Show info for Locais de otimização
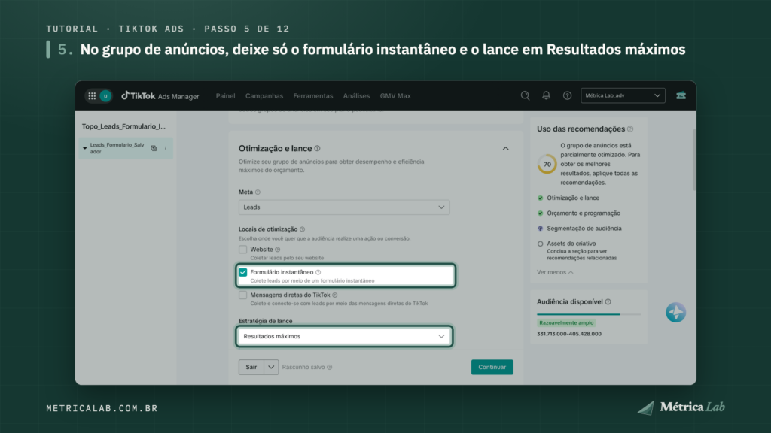771x433 pixels. pos(303,229)
